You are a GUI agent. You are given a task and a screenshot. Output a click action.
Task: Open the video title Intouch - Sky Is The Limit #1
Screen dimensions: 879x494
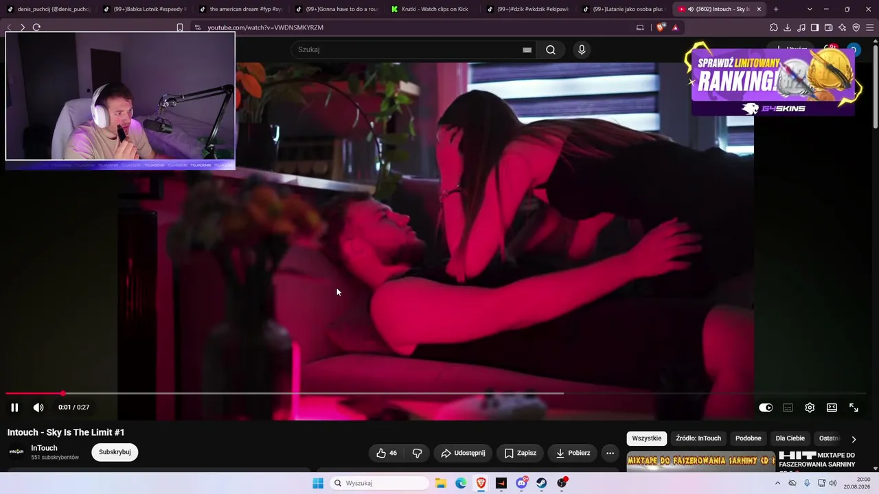click(66, 432)
